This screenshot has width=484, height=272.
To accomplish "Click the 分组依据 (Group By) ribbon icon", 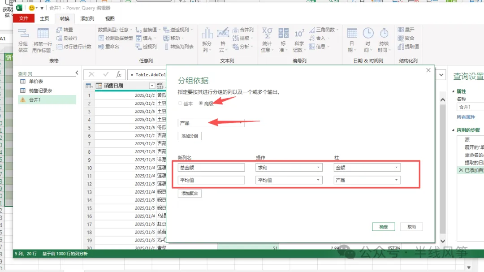I will point(23,40).
